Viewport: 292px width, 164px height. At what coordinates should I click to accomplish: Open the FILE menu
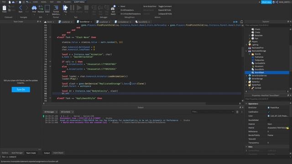tap(4, 2)
